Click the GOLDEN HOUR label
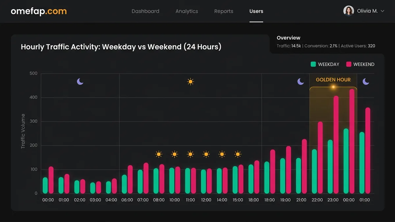 [x=333, y=80]
